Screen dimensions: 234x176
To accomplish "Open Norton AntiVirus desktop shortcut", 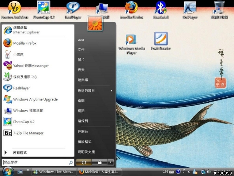I will coord(15,10).
